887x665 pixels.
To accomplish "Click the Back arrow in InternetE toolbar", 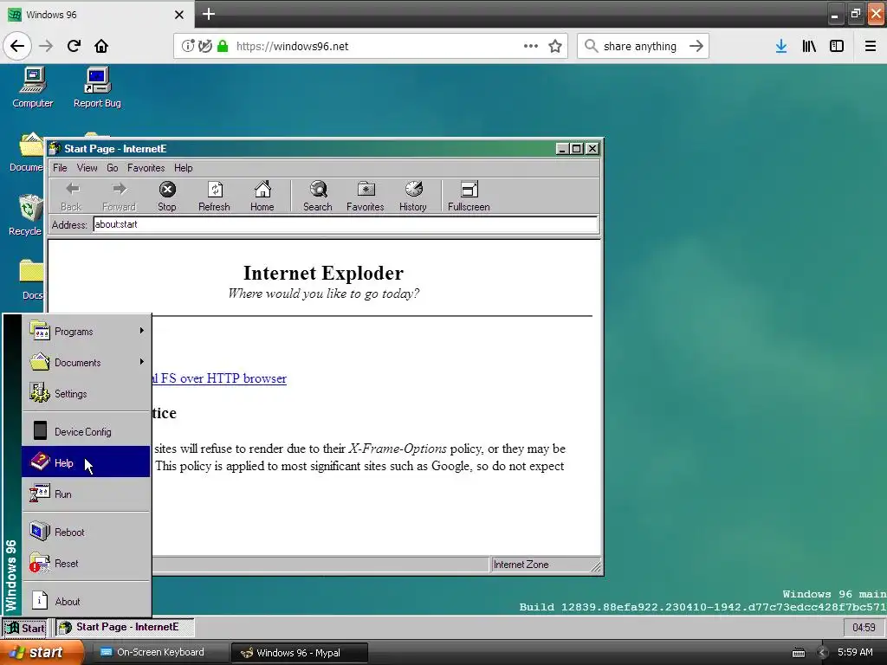I will click(71, 197).
